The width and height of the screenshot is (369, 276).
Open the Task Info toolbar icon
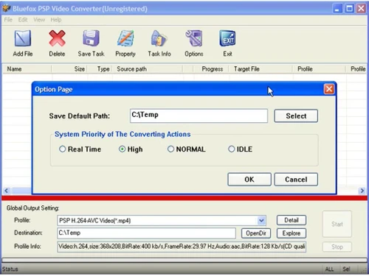tap(159, 38)
